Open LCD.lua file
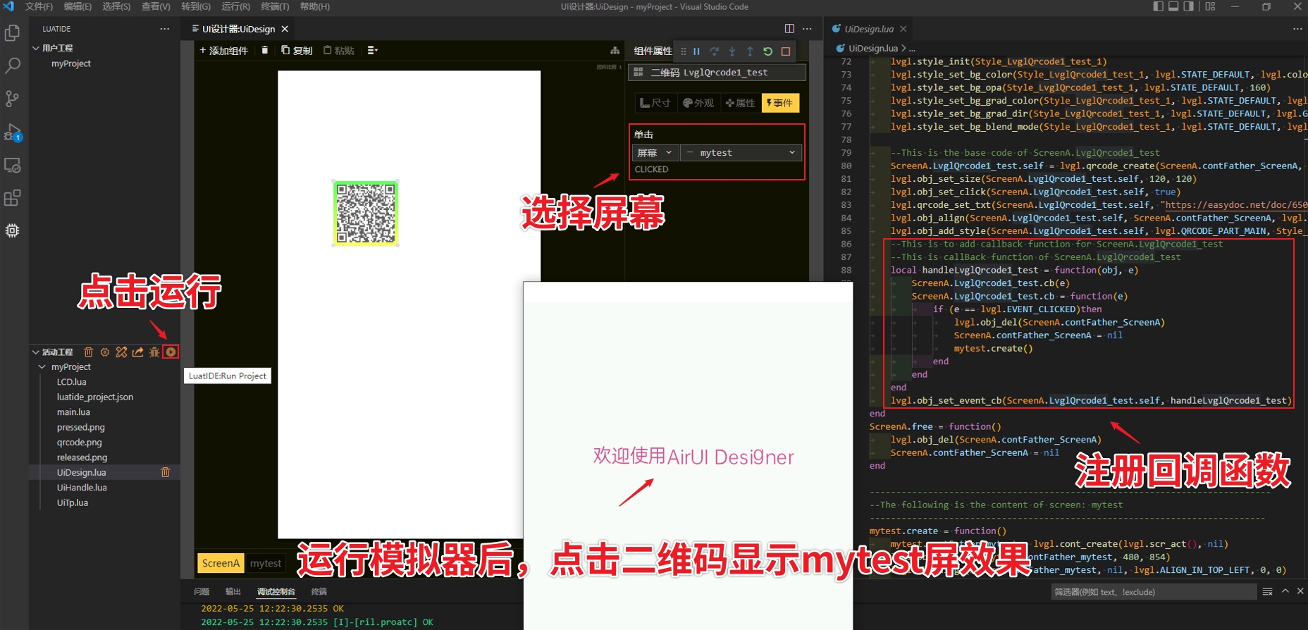 [72, 382]
